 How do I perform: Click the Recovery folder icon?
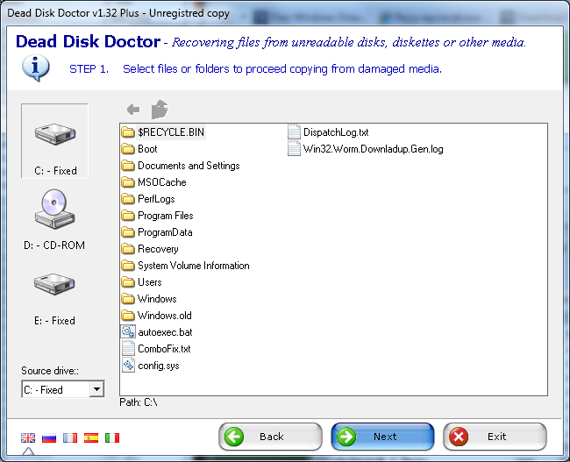click(128, 249)
